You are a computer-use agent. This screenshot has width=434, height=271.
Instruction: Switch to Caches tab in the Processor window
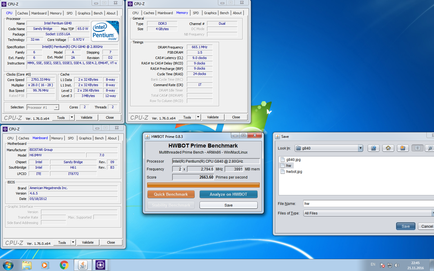coord(23,13)
